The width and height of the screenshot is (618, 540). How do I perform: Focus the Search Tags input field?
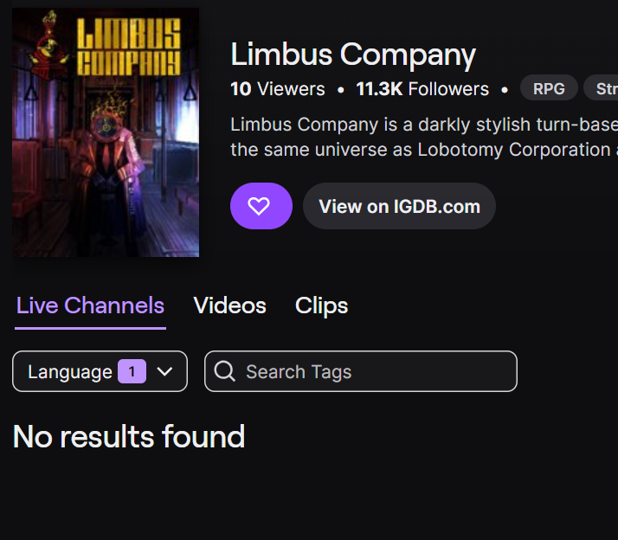pos(361,371)
